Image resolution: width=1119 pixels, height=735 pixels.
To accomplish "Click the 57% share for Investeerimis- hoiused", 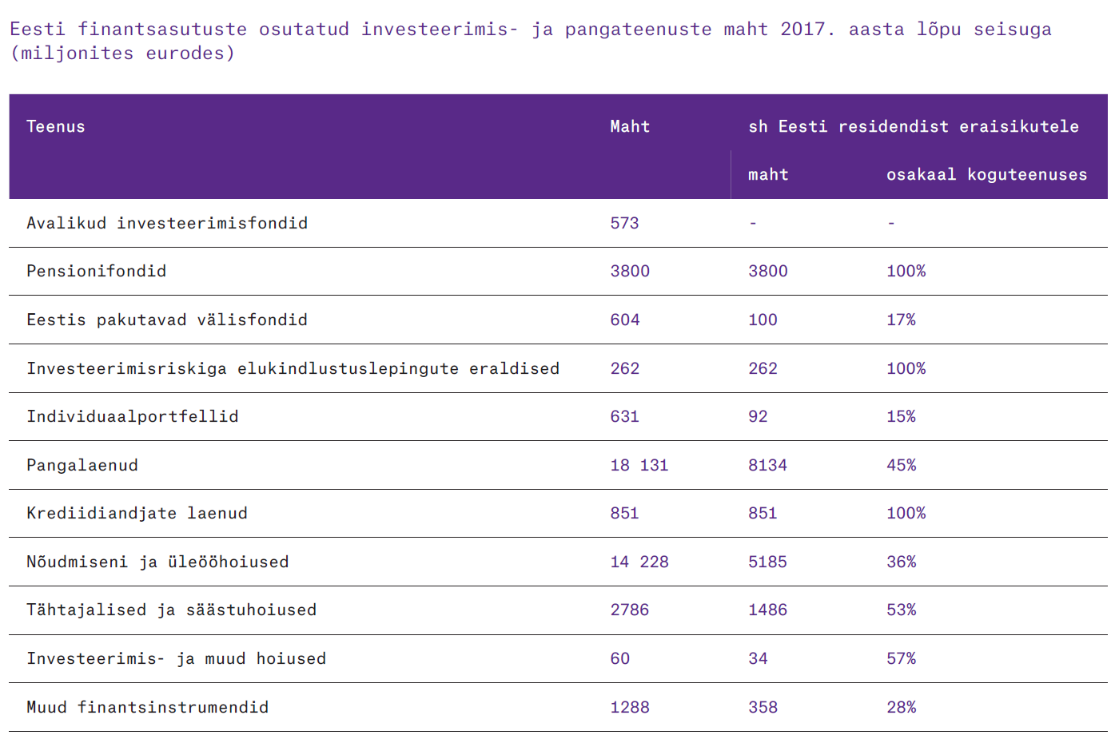I will point(901,658).
